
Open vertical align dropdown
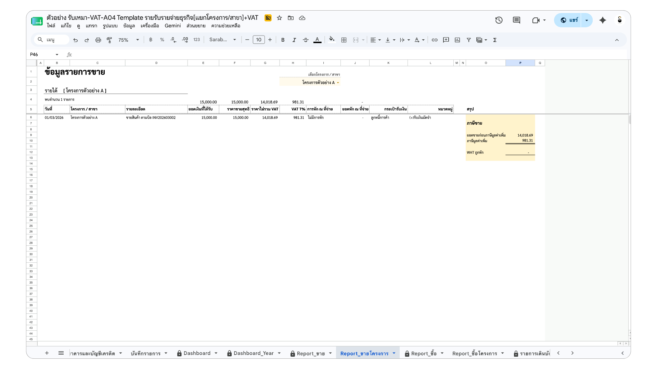pyautogui.click(x=390, y=40)
